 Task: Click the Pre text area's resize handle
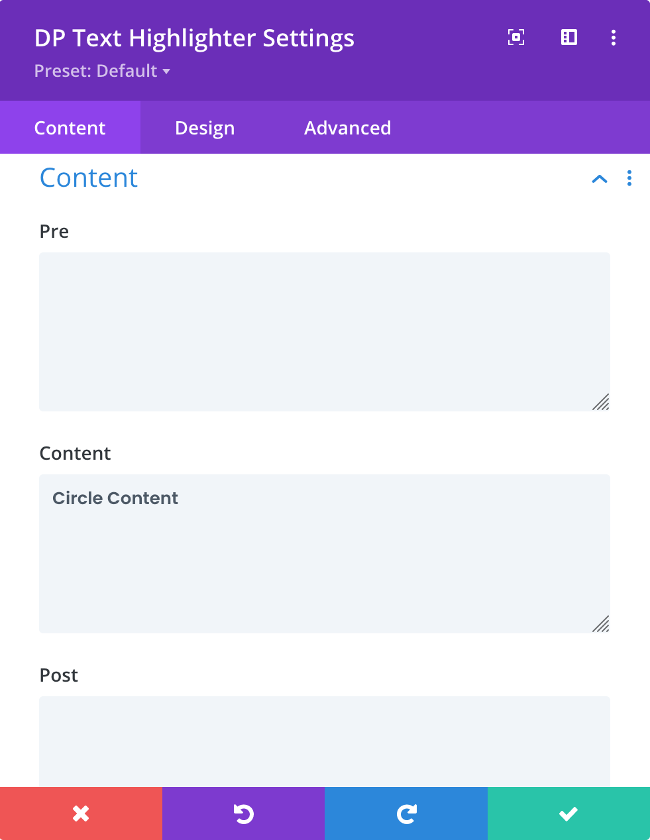coord(601,402)
